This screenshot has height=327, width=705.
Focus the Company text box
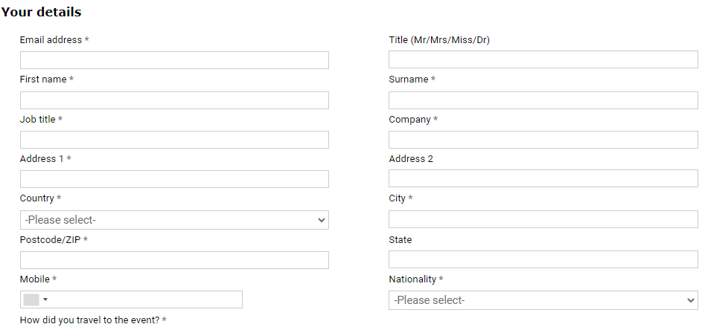coord(543,140)
